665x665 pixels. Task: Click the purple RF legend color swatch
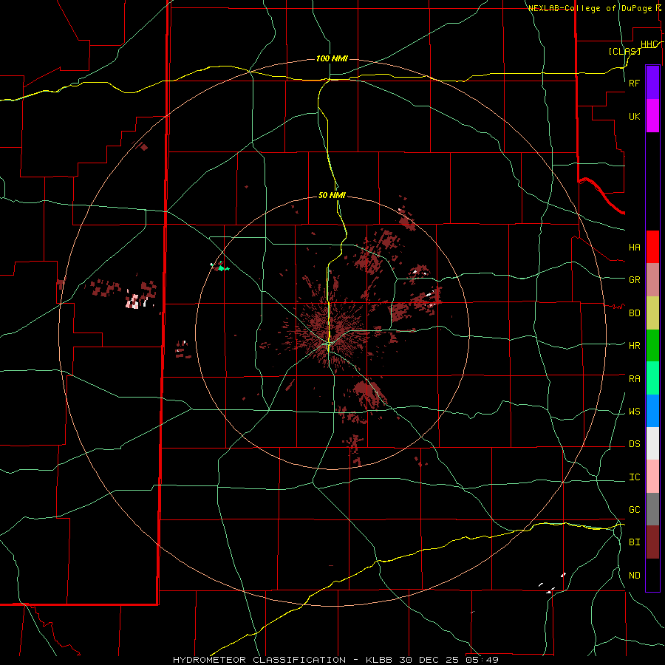pyautogui.click(x=652, y=83)
